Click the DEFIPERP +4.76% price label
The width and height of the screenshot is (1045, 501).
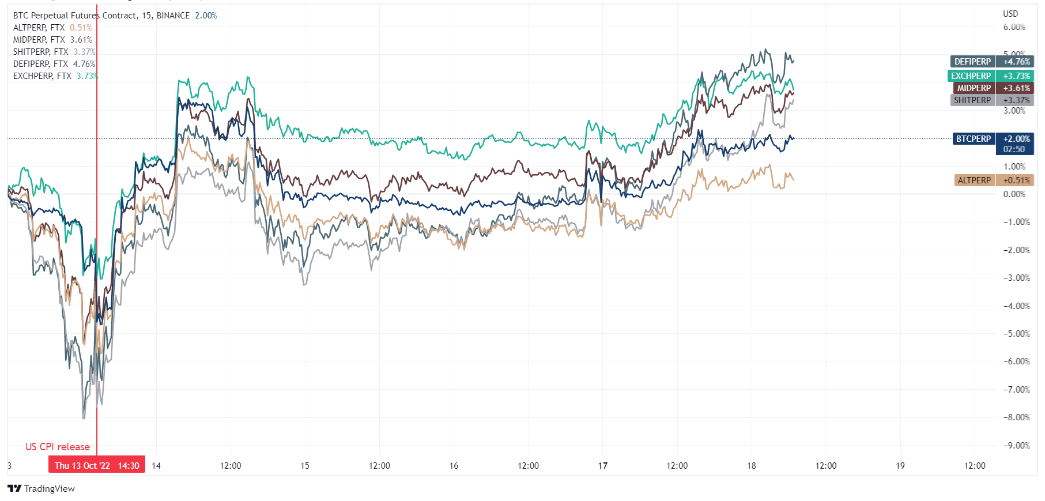pos(991,62)
